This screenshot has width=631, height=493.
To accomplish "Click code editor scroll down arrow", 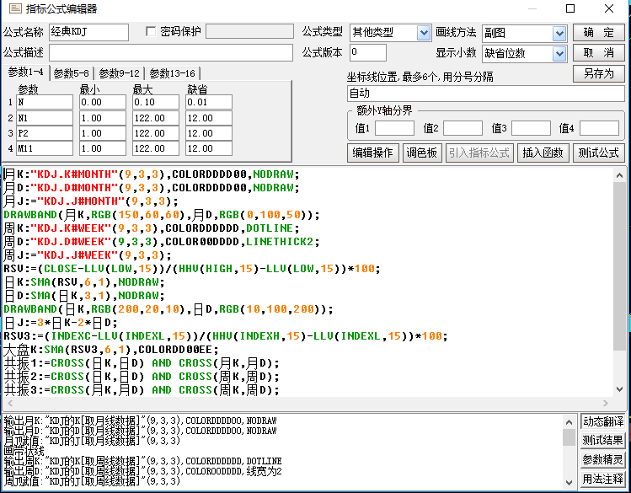I will [620, 389].
